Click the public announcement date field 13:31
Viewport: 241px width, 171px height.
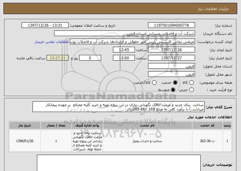pyautogui.click(x=45, y=25)
